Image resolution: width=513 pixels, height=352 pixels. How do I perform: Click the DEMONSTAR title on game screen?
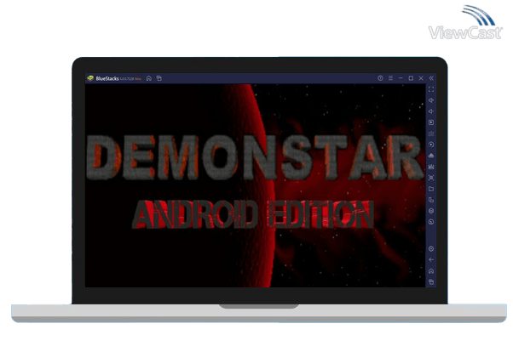(255, 157)
